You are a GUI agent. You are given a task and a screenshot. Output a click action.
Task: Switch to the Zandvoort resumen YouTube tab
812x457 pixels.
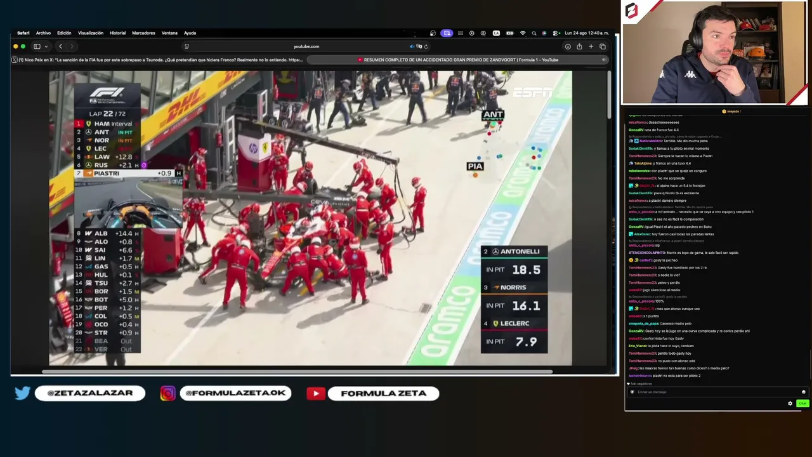(458, 60)
